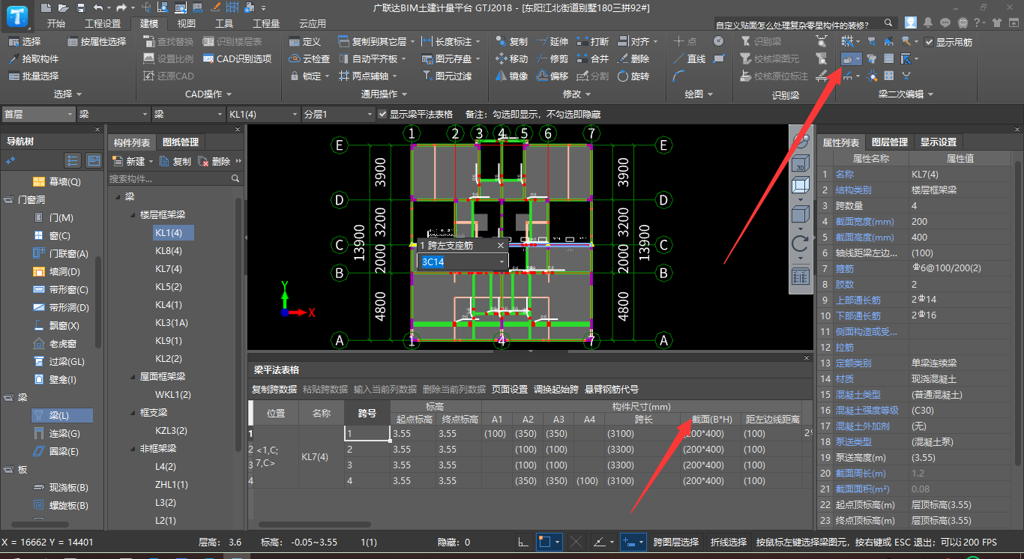Click the Open folder icon in title bar
Image resolution: width=1024 pixels, height=559 pixels.
coord(63,7)
